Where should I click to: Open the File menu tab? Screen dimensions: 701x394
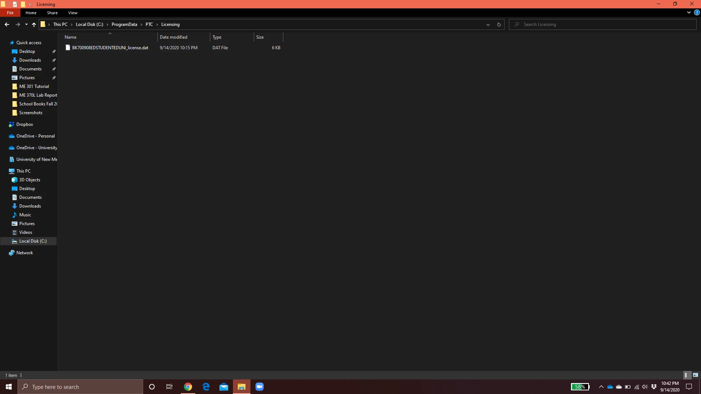[10, 13]
